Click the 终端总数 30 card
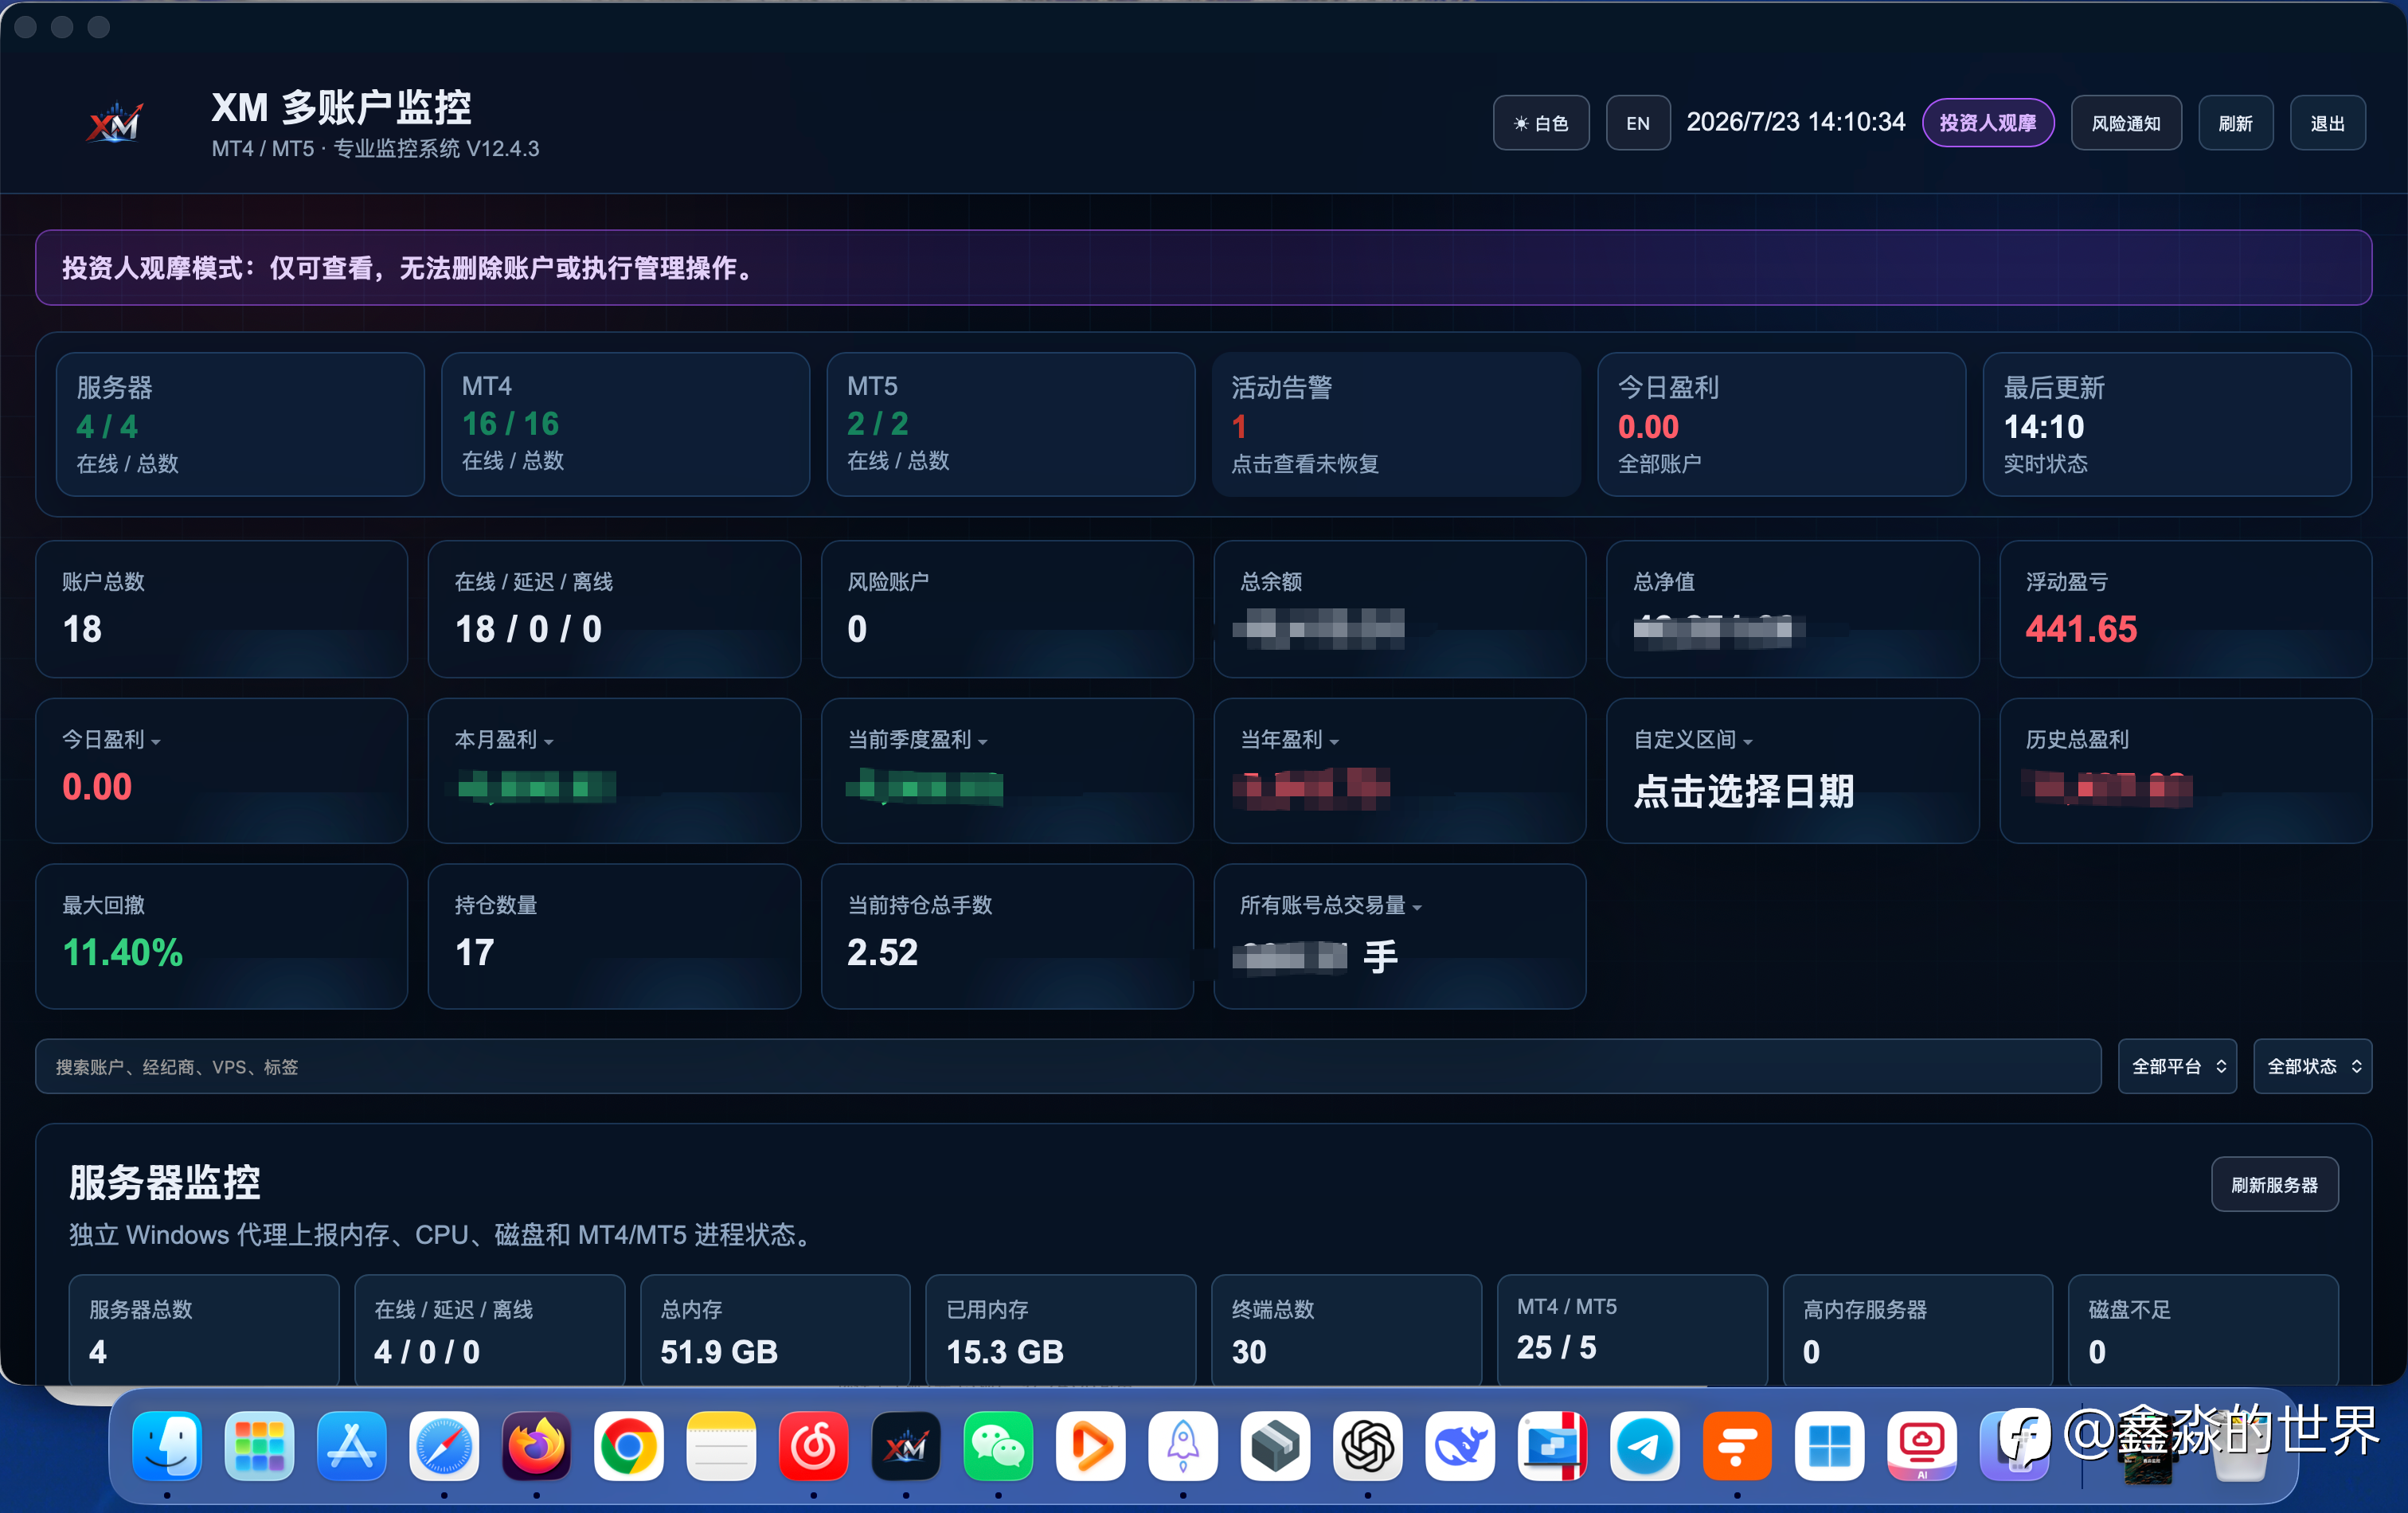The image size is (2408, 1513). click(x=1346, y=1329)
